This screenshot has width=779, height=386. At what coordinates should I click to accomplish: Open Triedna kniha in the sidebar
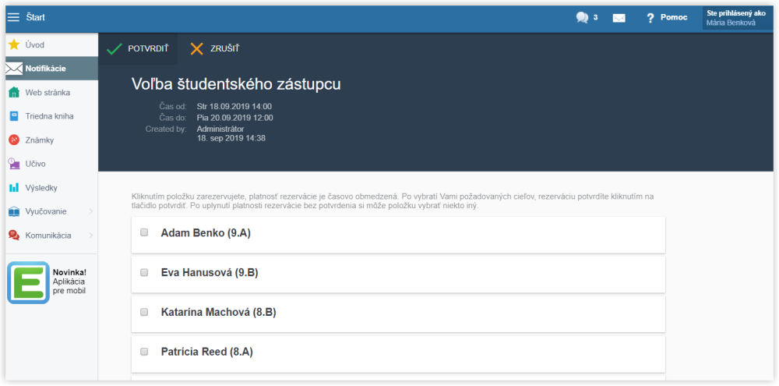51,116
